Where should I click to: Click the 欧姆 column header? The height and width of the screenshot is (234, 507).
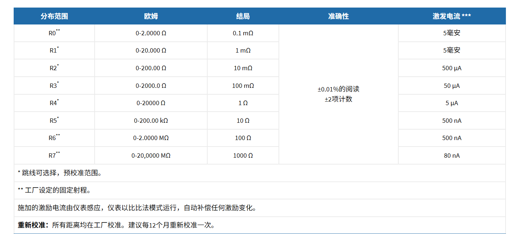(151, 16)
